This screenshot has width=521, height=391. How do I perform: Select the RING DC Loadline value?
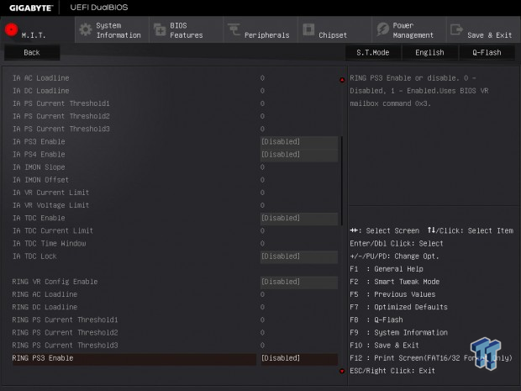tap(262, 307)
